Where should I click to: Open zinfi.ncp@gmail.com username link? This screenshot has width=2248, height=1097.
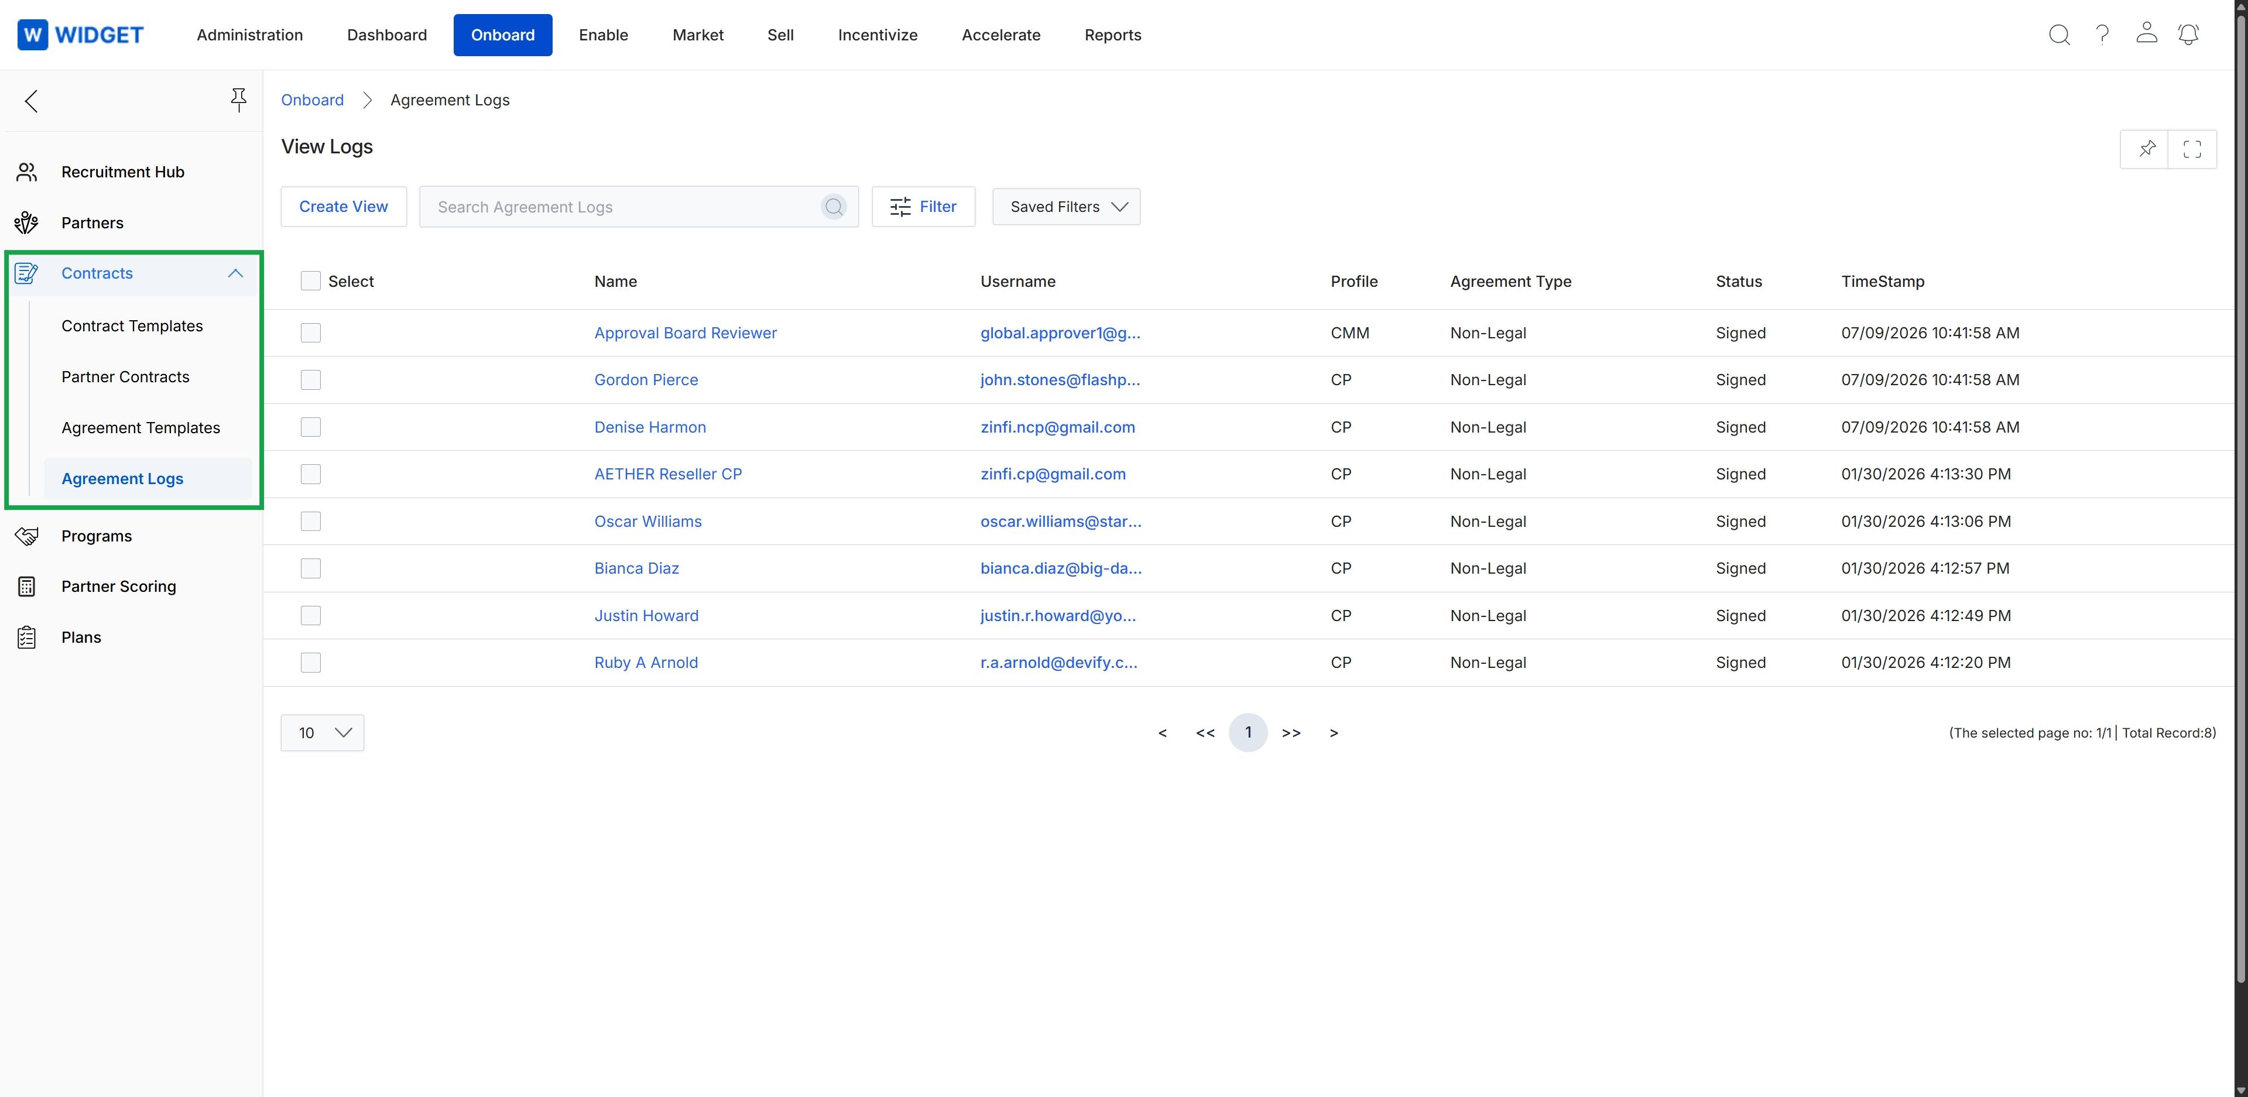(x=1058, y=427)
